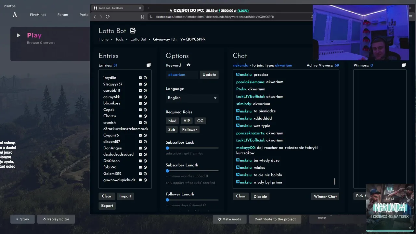Remove entry fabix96 with its minus icon
This screenshot has width=416, height=234.
[x=140, y=167]
